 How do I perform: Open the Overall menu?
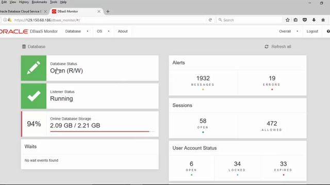click(x=285, y=31)
